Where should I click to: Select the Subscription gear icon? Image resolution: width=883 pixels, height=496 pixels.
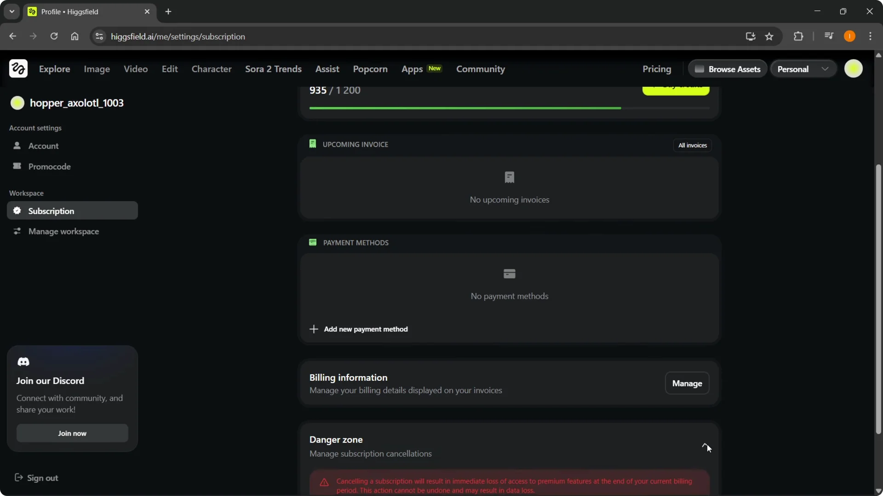click(x=17, y=211)
